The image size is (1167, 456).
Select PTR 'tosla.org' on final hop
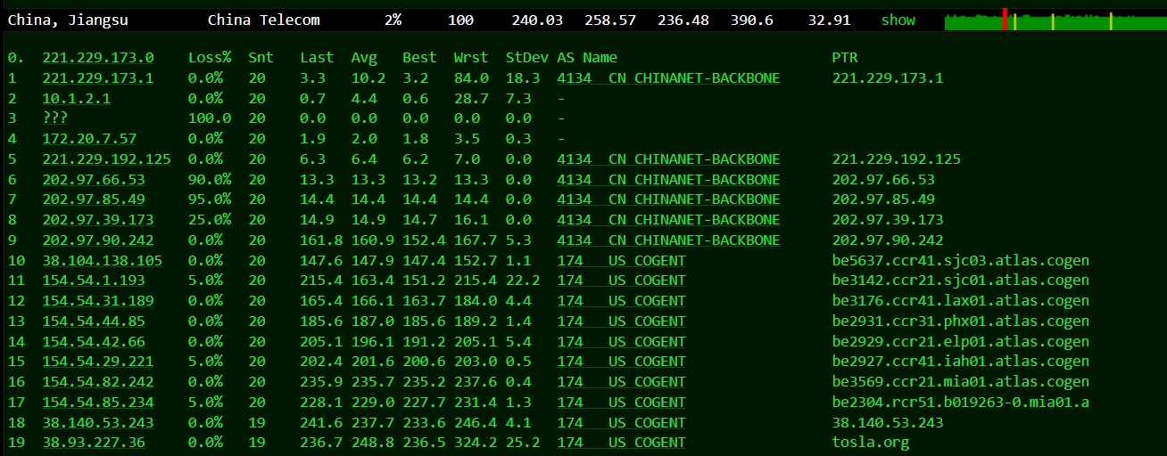pos(871,443)
